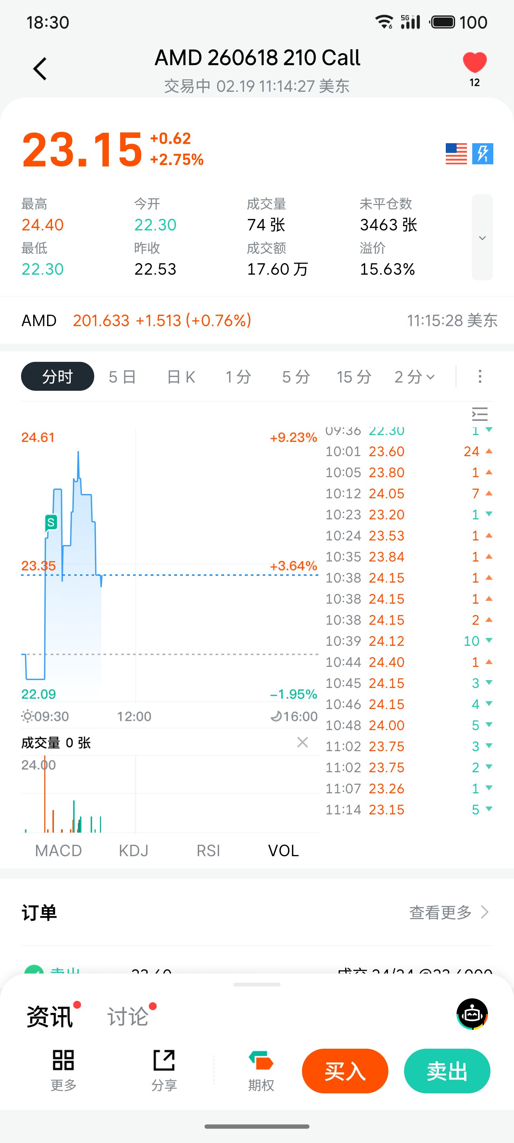Tap the blue lightning real-time quote icon
This screenshot has width=514, height=1143.
pyautogui.click(x=483, y=154)
